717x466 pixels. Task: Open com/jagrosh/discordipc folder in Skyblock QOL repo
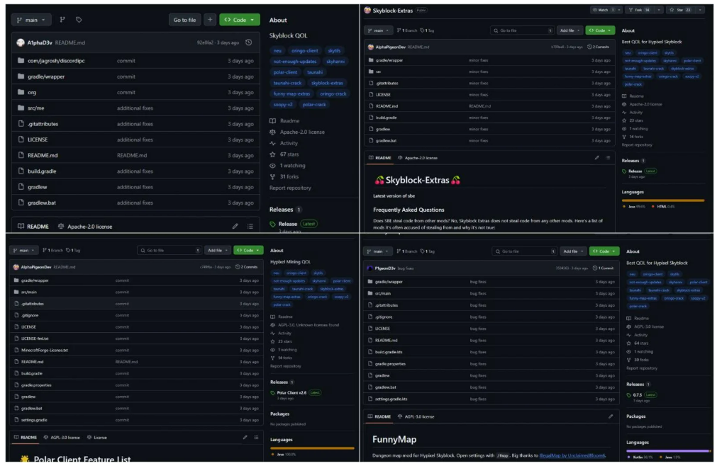(56, 61)
